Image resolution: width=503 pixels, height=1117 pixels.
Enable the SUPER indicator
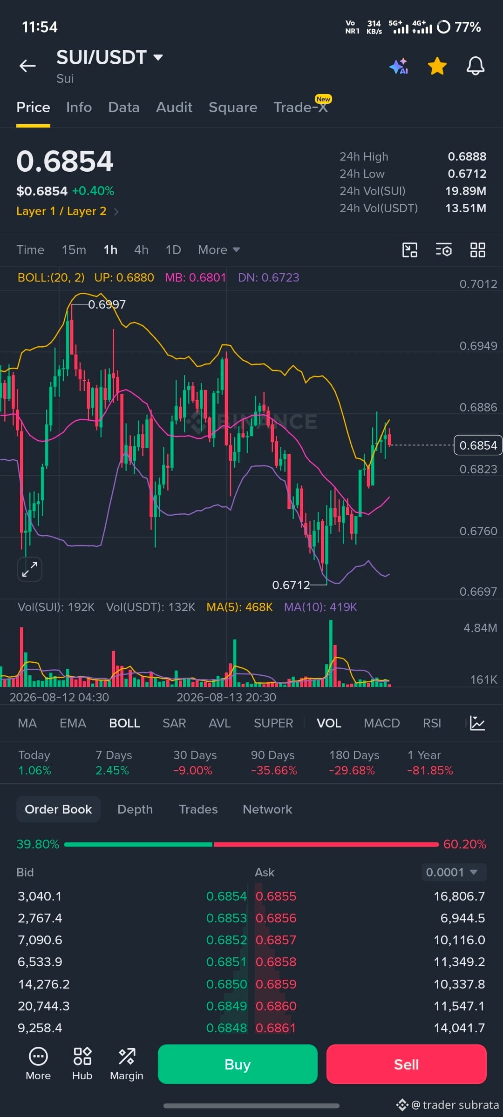(x=273, y=723)
